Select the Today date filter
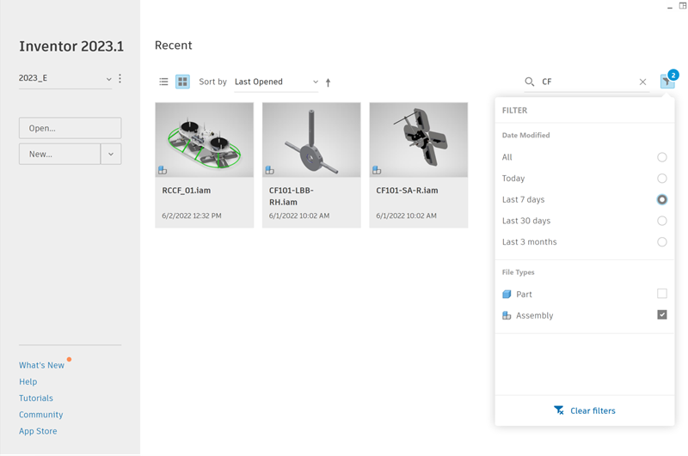This screenshot has width=688, height=456. [x=661, y=179]
